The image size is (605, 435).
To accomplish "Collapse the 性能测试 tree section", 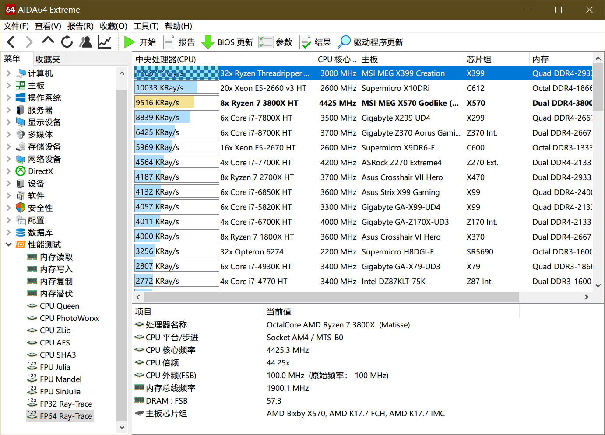I will click(9, 244).
